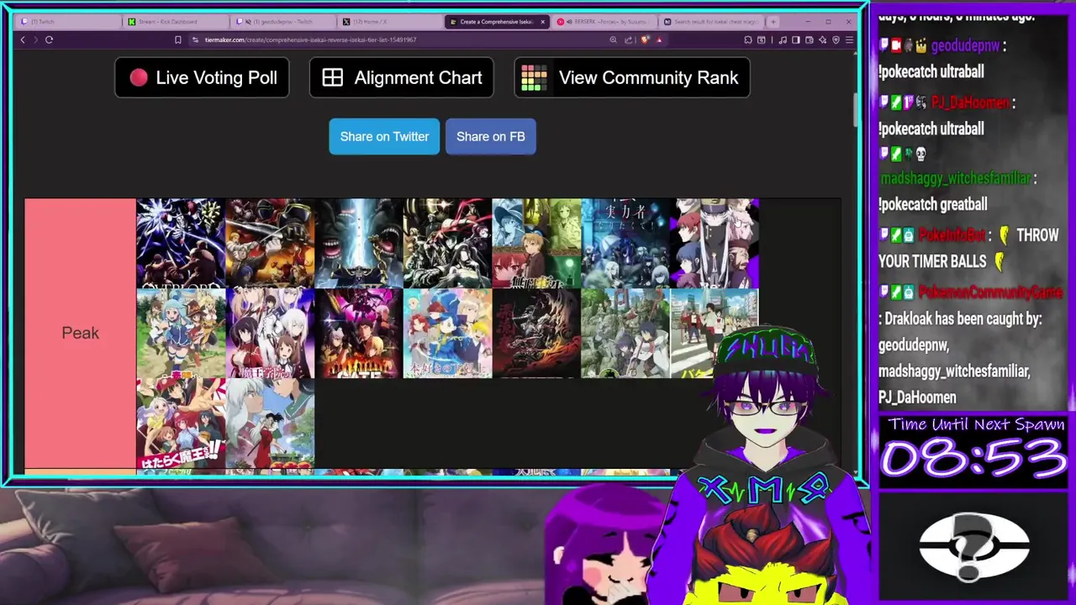Open the Brave VPN shield icon
The width and height of the screenshot is (1076, 605).
click(836, 39)
